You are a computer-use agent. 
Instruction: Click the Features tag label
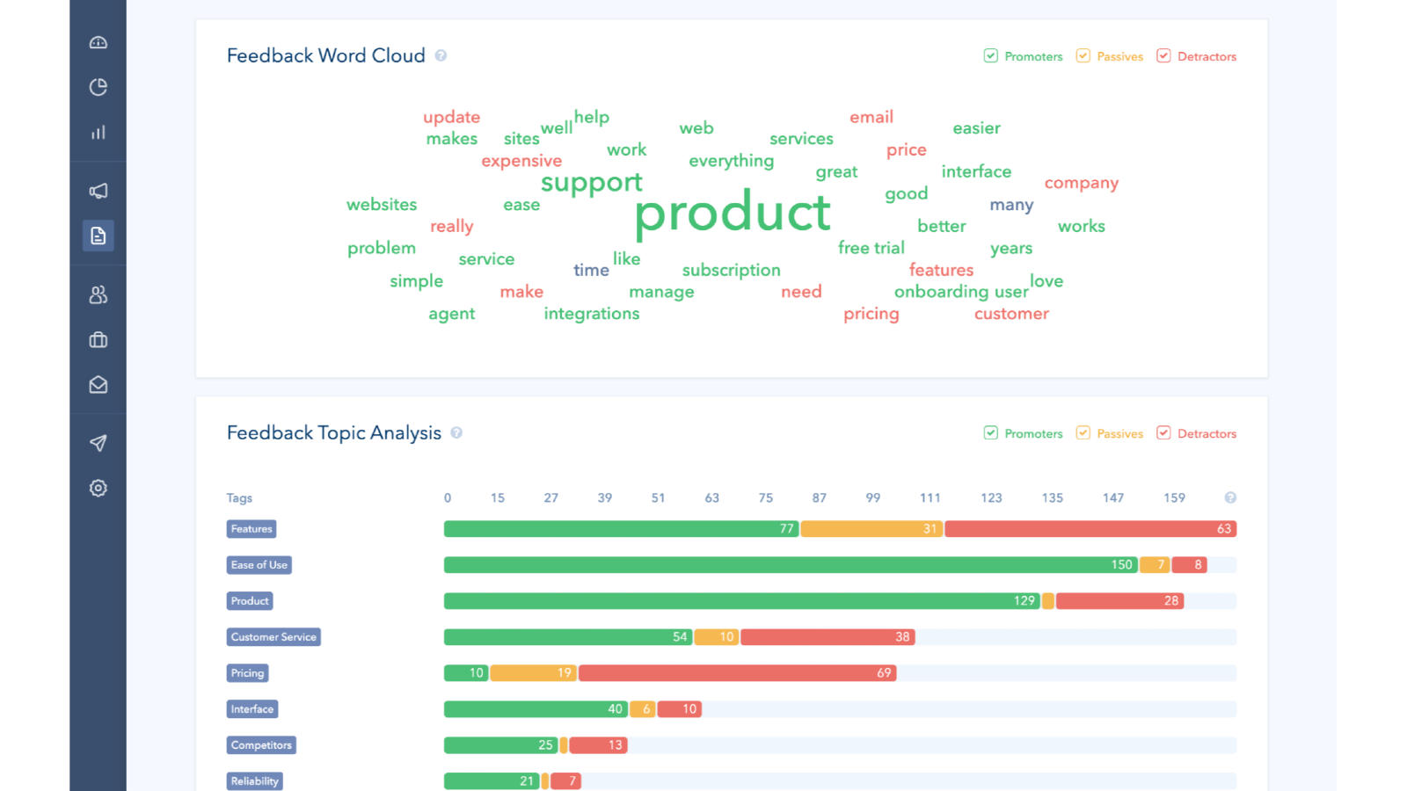252,529
